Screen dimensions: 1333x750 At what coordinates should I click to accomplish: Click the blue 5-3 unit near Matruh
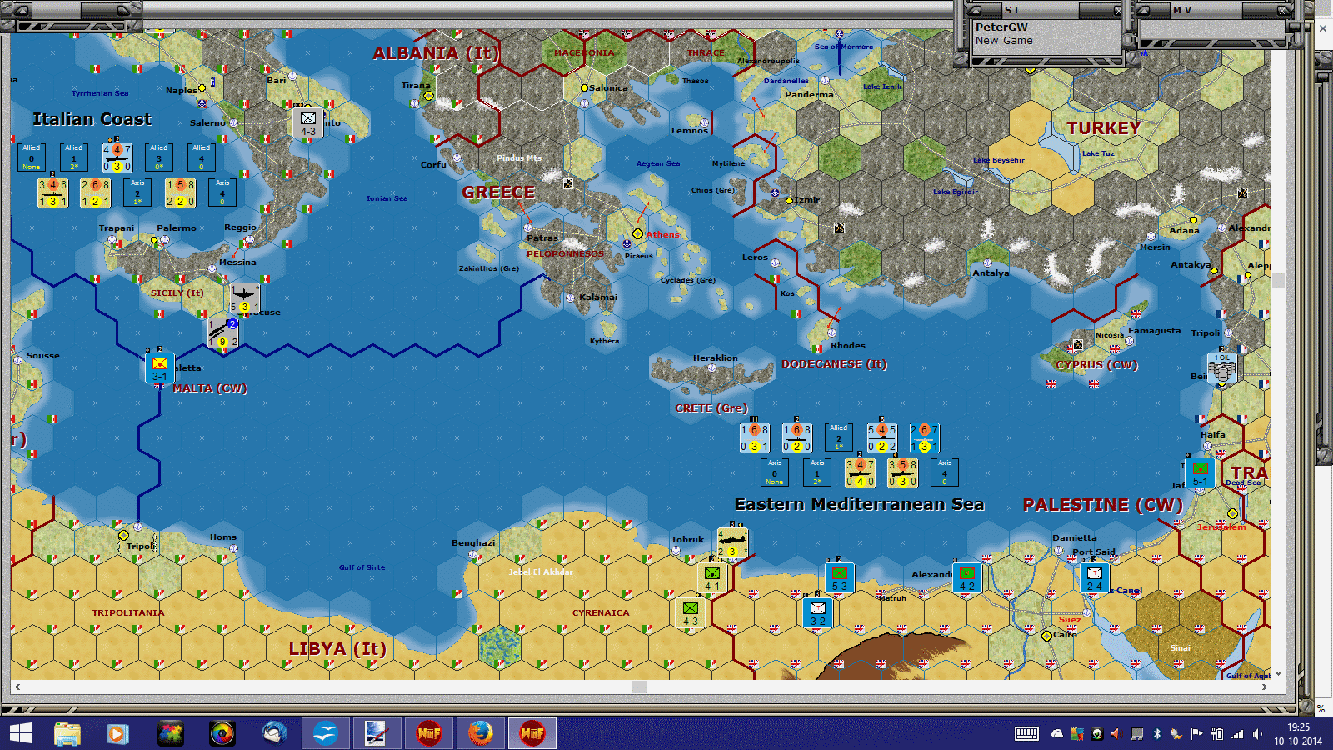[840, 578]
